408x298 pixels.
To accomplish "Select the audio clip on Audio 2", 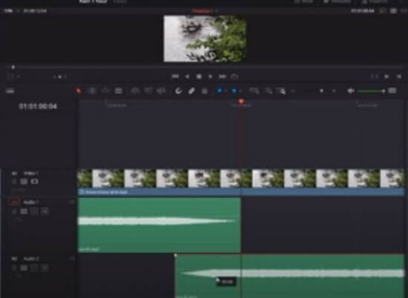I will (290, 276).
